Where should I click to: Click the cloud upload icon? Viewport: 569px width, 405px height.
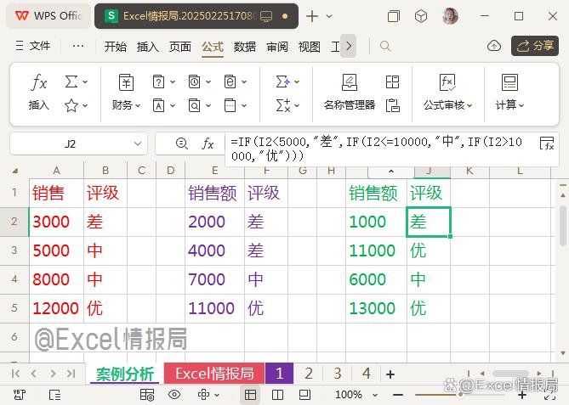pos(494,46)
